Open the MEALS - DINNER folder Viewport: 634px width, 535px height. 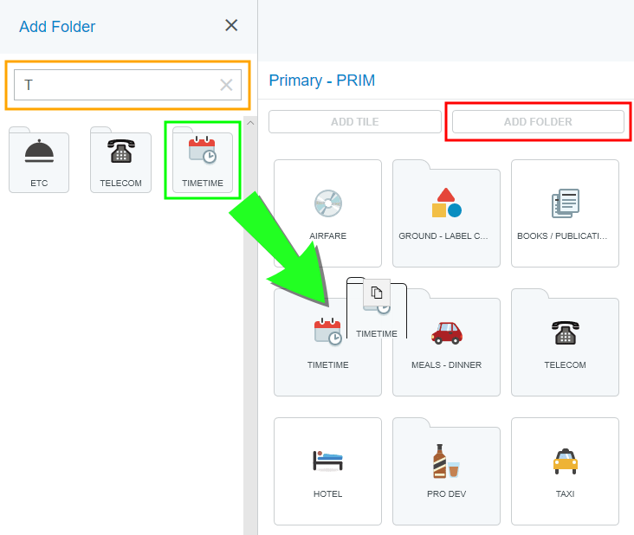click(446, 343)
